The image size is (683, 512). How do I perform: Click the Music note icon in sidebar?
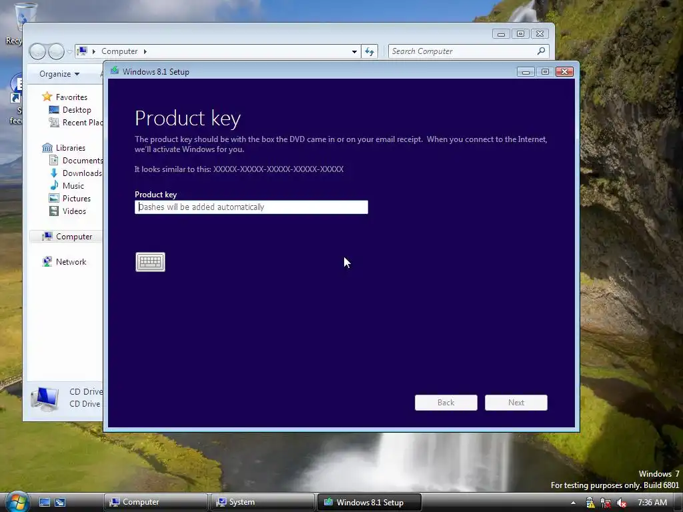pos(54,185)
